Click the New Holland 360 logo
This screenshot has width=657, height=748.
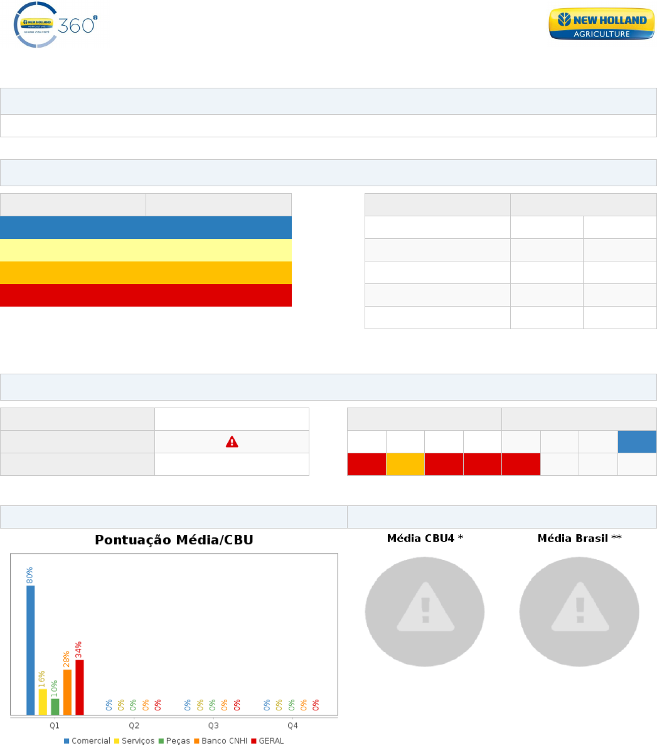(x=55, y=25)
